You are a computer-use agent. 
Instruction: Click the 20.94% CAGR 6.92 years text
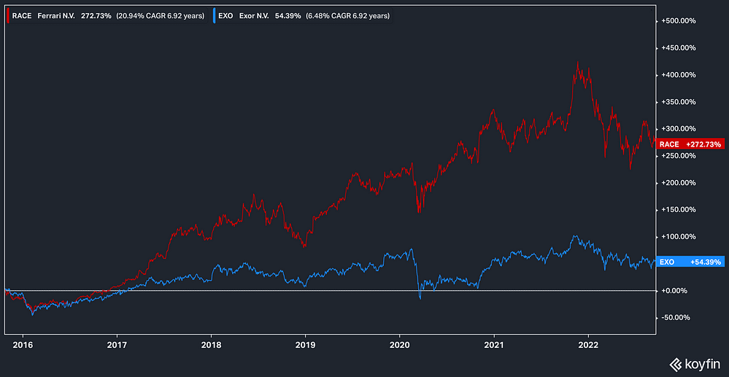point(161,16)
